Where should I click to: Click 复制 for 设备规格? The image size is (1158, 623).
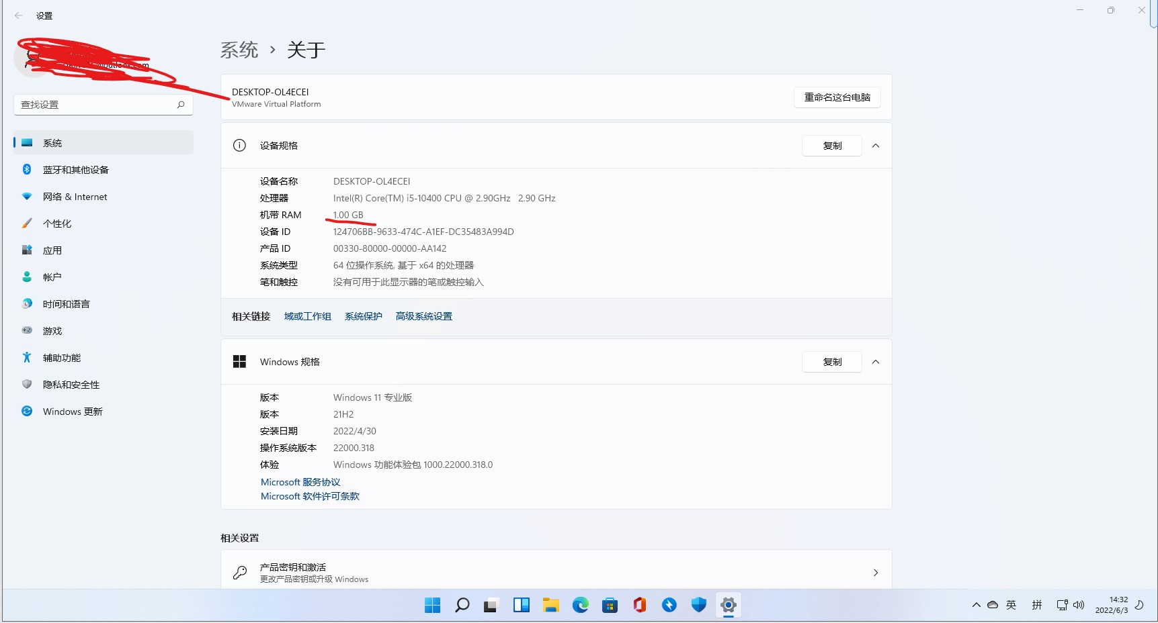(x=832, y=146)
